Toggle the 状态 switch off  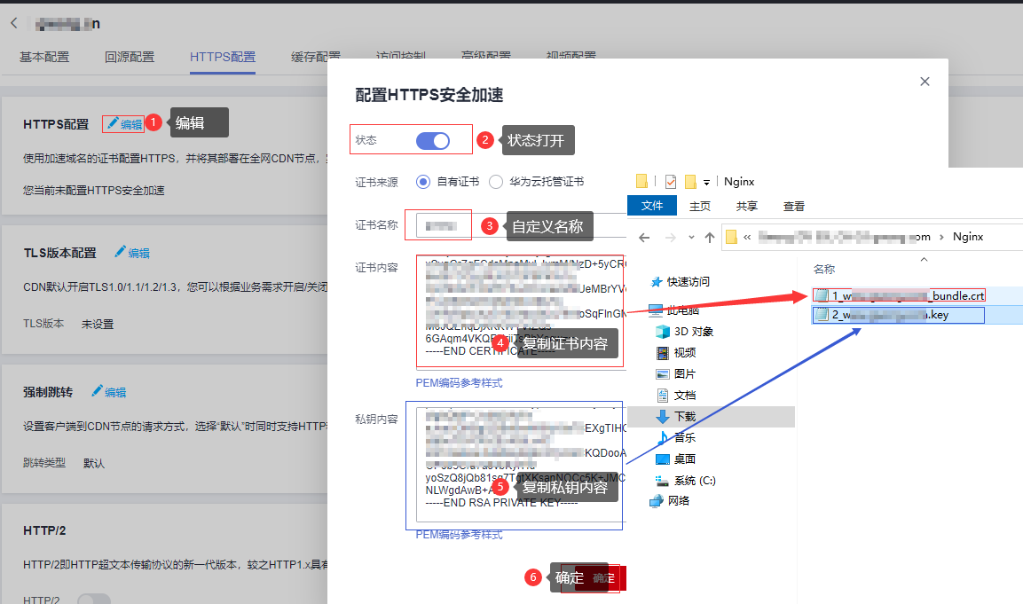coord(433,141)
